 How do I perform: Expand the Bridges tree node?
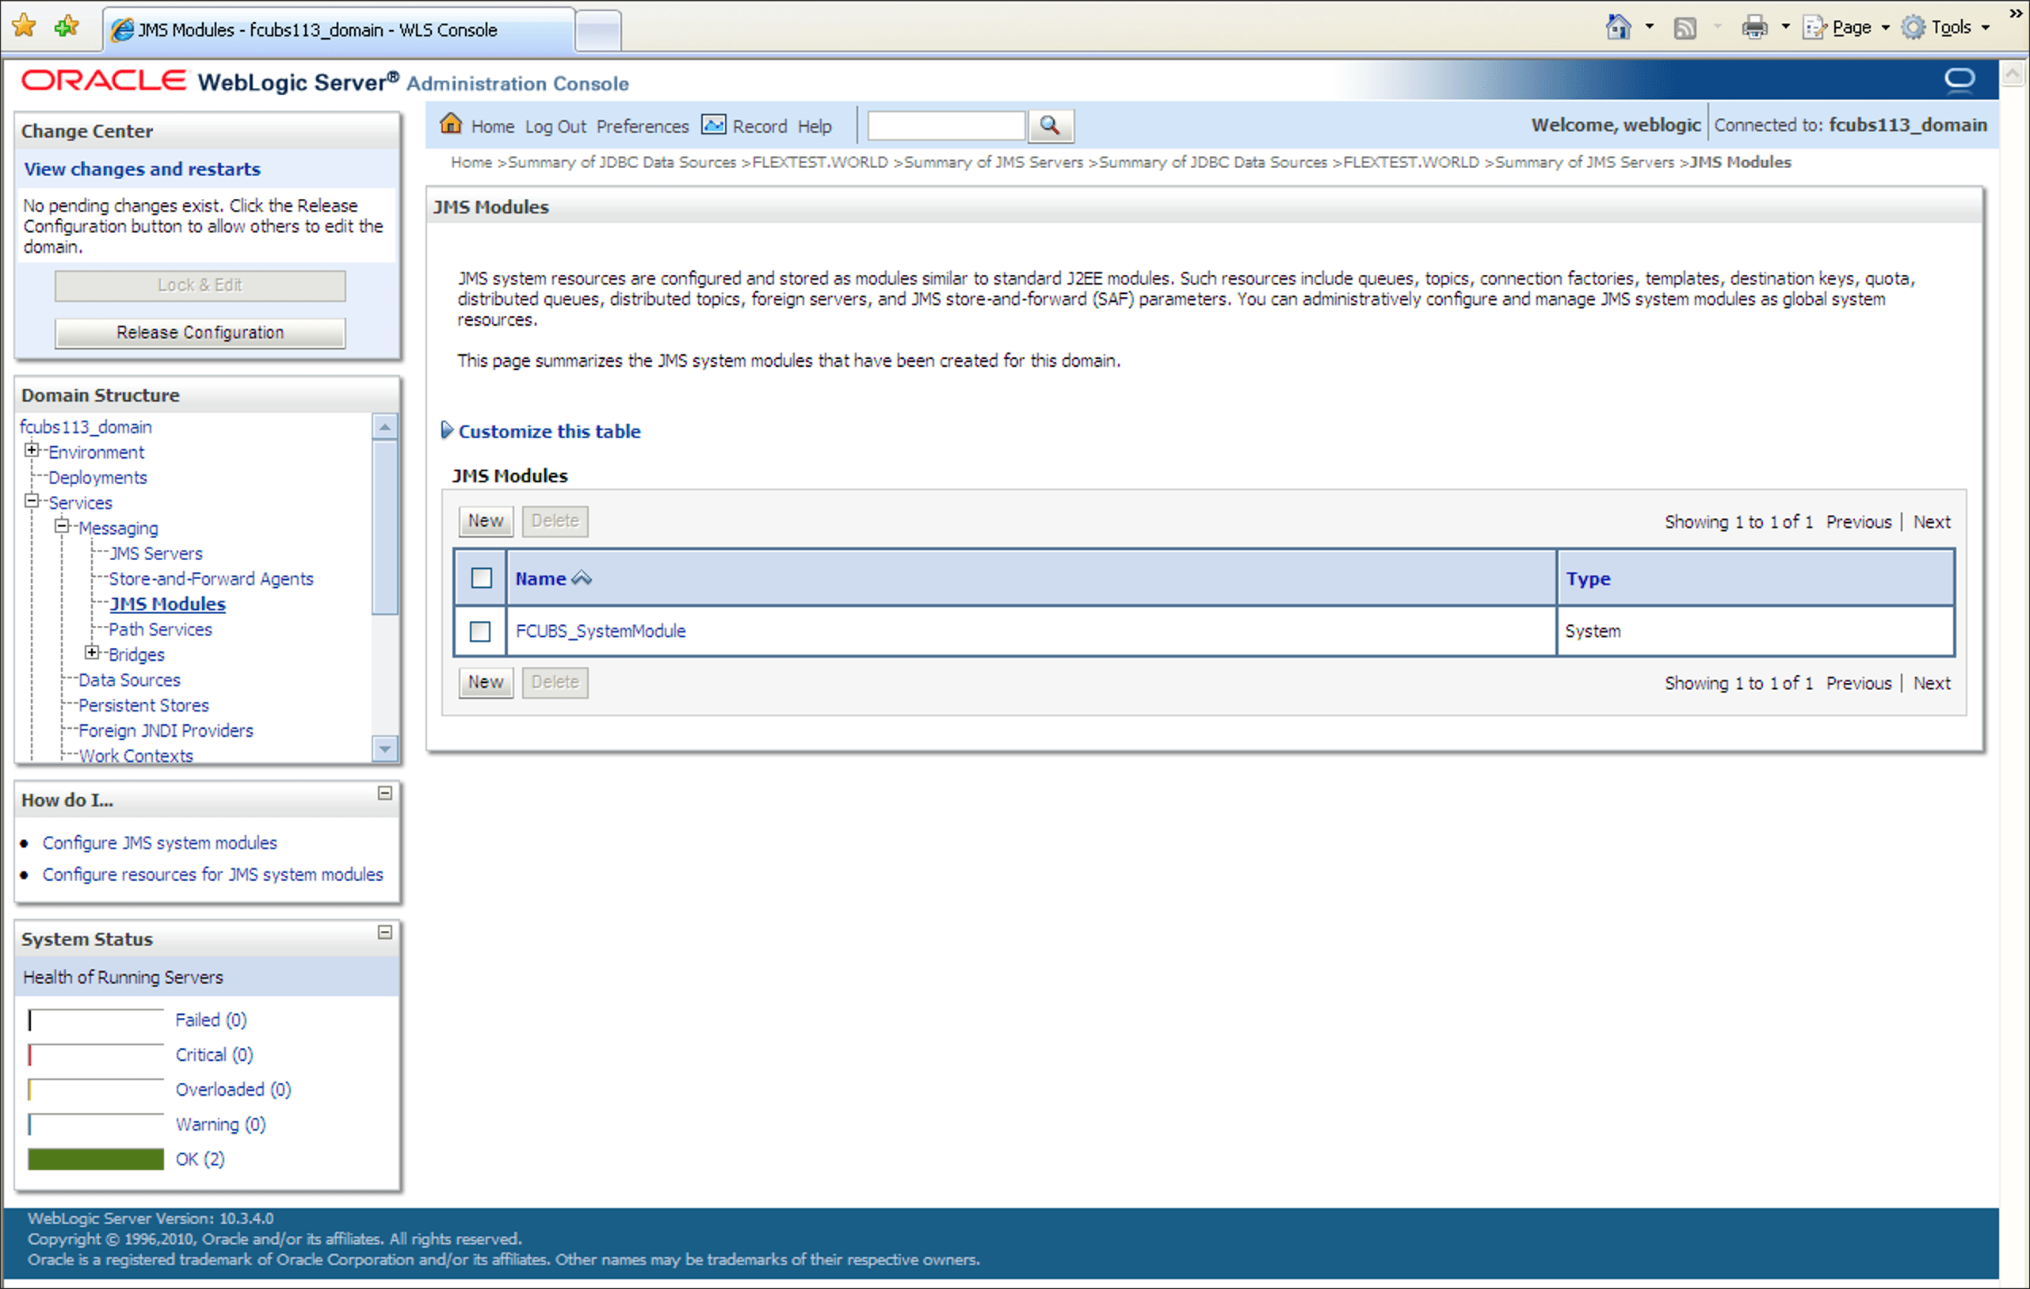point(93,654)
